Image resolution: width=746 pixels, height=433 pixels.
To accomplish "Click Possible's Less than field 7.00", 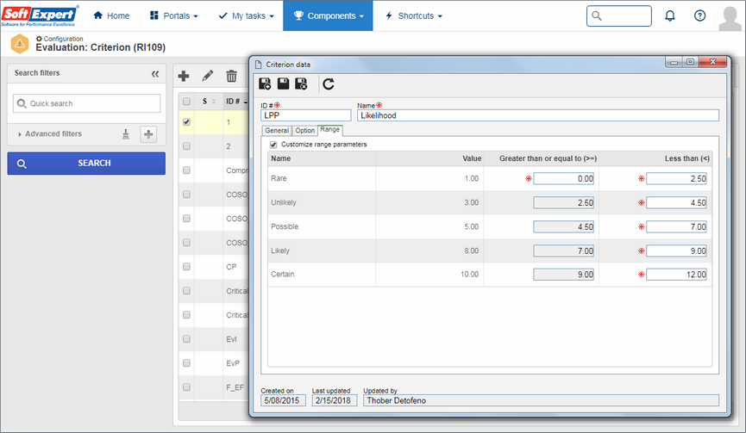I will [x=676, y=227].
